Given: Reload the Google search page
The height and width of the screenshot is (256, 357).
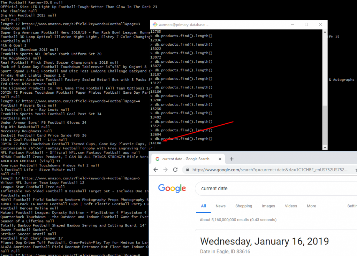Looking at the screenshot, I should (175, 170).
